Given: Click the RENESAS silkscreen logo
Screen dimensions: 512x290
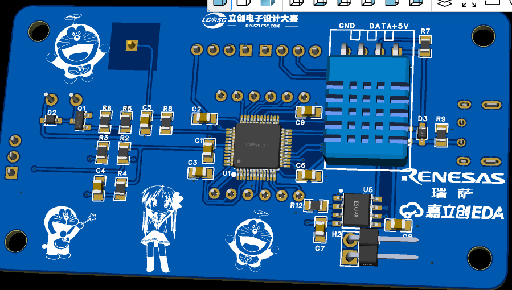Looking at the screenshot, I should (x=453, y=177).
